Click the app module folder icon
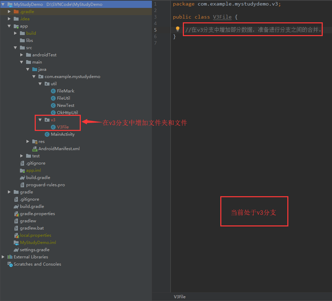The width and height of the screenshot is (332, 301). 16,26
